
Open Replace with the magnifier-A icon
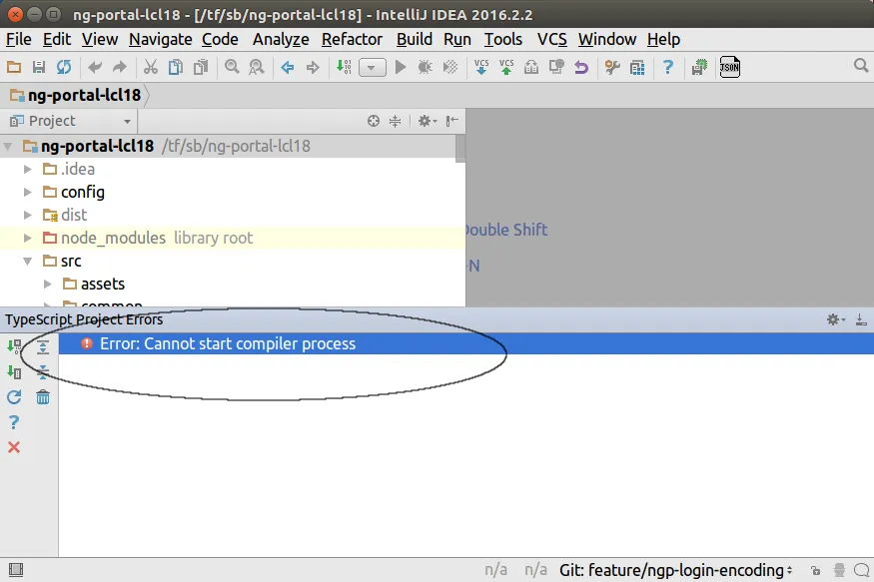tap(257, 68)
